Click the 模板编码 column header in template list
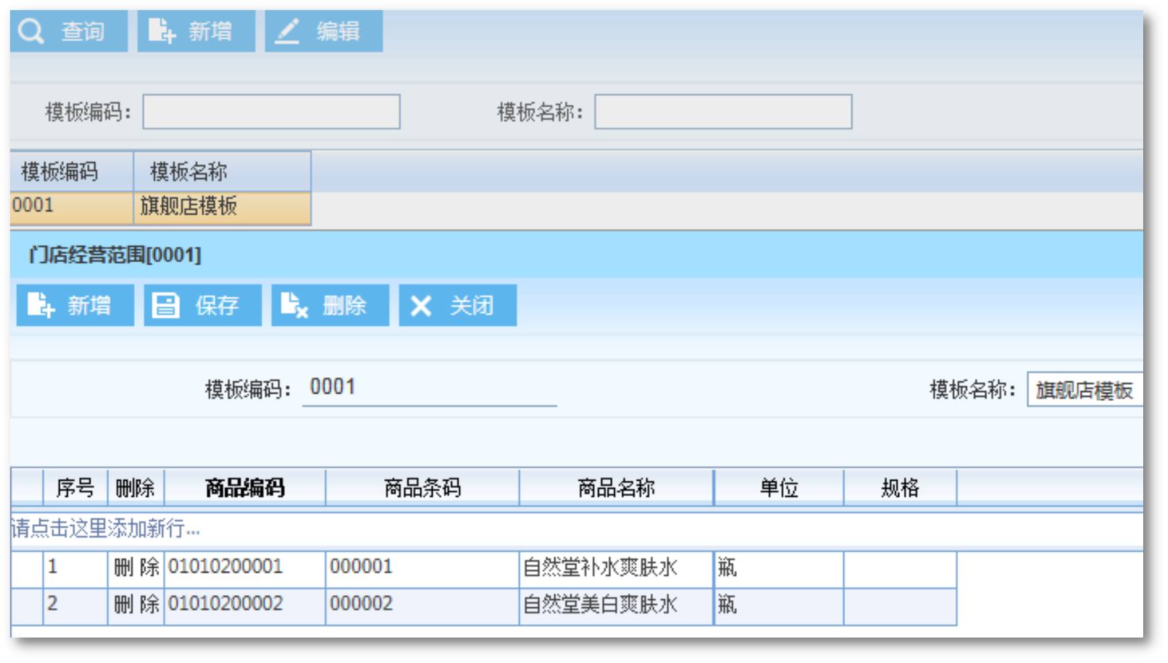 point(72,172)
